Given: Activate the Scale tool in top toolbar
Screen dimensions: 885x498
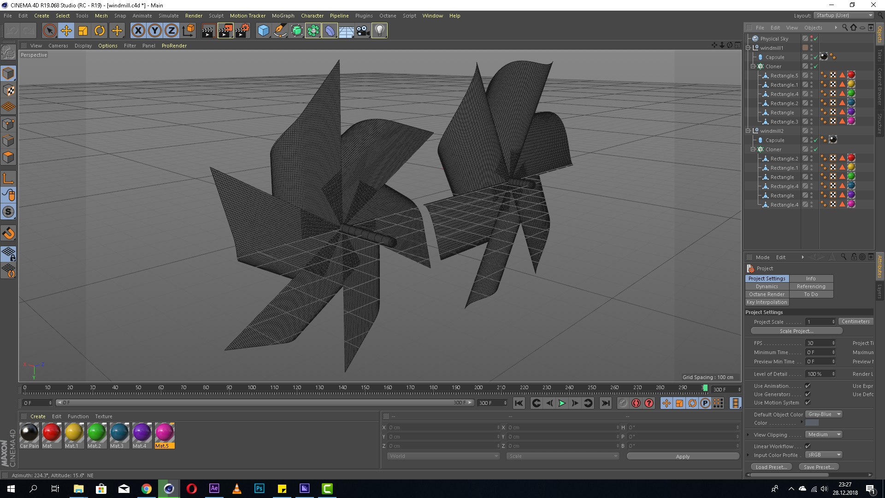Looking at the screenshot, I should click(x=83, y=31).
